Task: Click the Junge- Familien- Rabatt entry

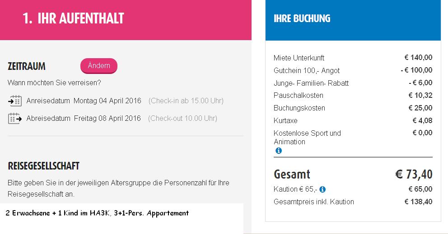Action: coord(311,83)
